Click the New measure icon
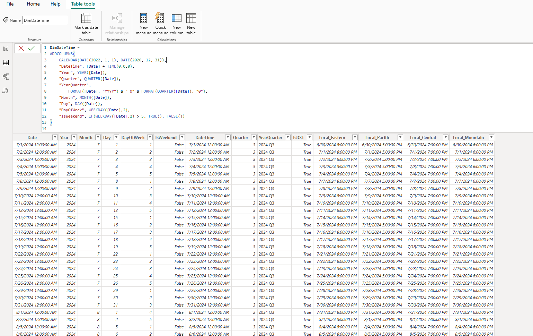The image size is (533, 336). [x=143, y=18]
